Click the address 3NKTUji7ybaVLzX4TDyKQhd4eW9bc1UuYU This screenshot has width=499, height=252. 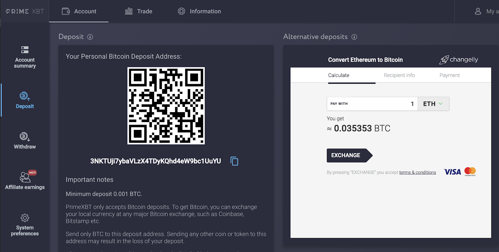[156, 161]
